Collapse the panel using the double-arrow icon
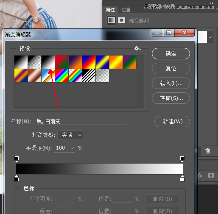The width and height of the screenshot is (218, 214). [211, 3]
